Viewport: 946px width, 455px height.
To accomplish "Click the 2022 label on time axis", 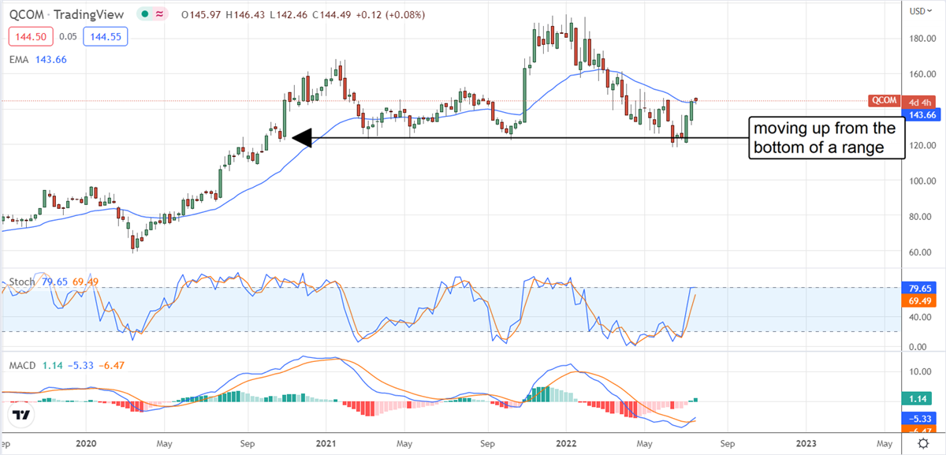I will click(x=567, y=444).
